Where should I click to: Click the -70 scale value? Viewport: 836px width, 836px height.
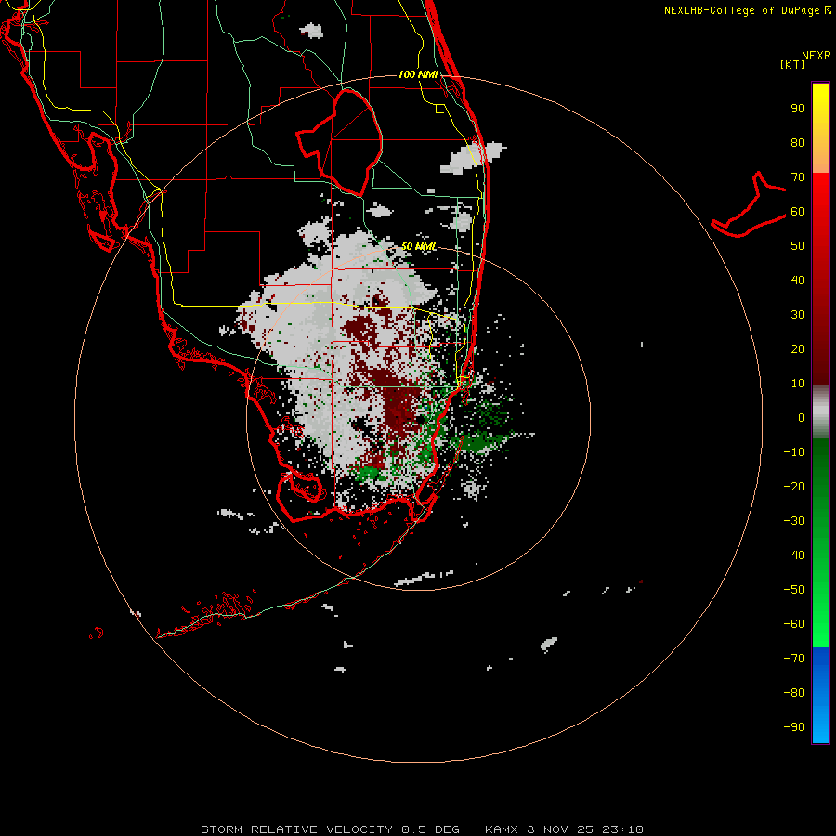pyautogui.click(x=794, y=658)
